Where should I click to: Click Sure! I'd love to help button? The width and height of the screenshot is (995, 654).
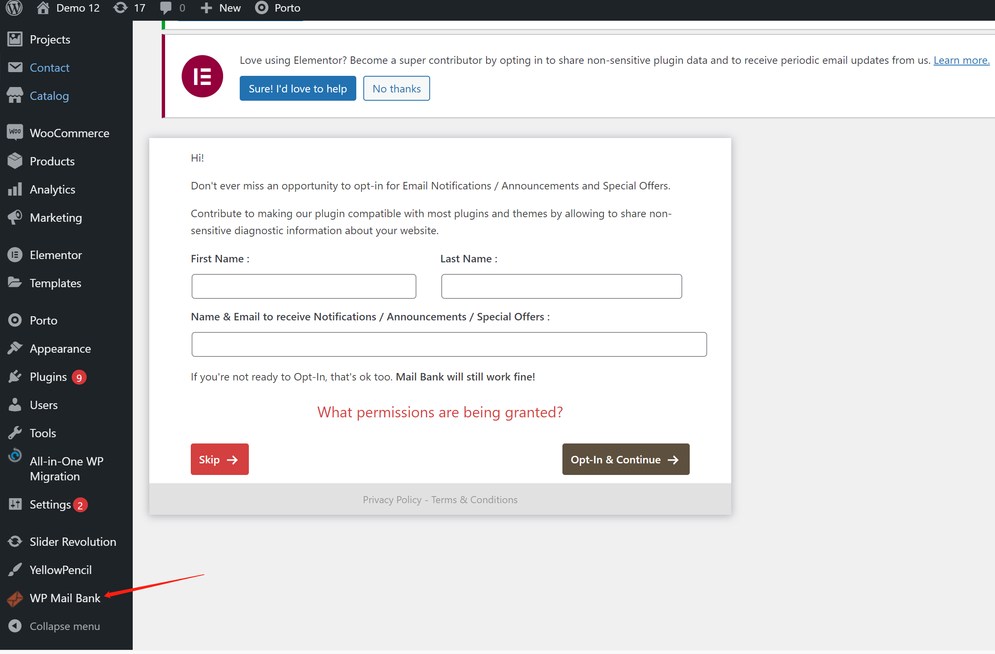[298, 88]
